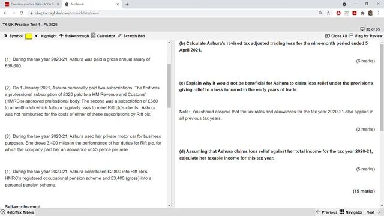Open the red Opera-style extension icon

click(338, 13)
